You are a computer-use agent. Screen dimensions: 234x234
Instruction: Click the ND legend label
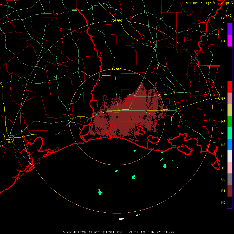pyautogui.click(x=223, y=203)
